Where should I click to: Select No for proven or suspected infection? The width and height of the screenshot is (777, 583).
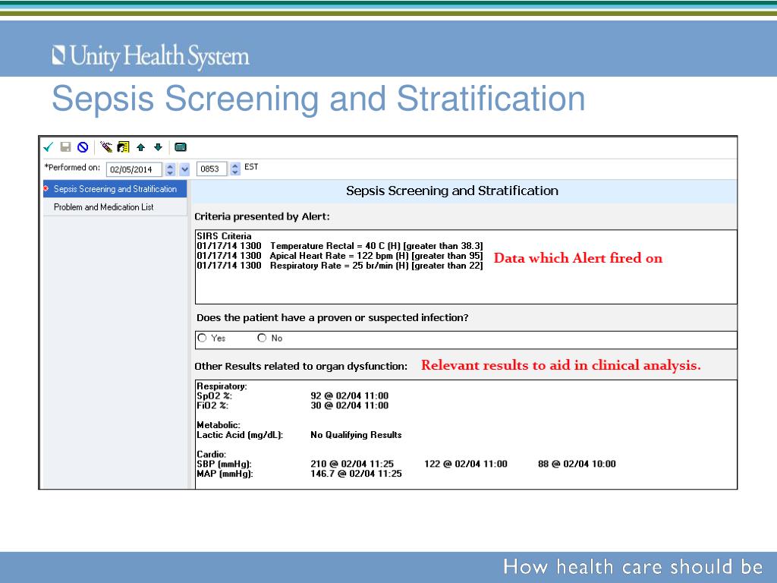[x=262, y=338]
